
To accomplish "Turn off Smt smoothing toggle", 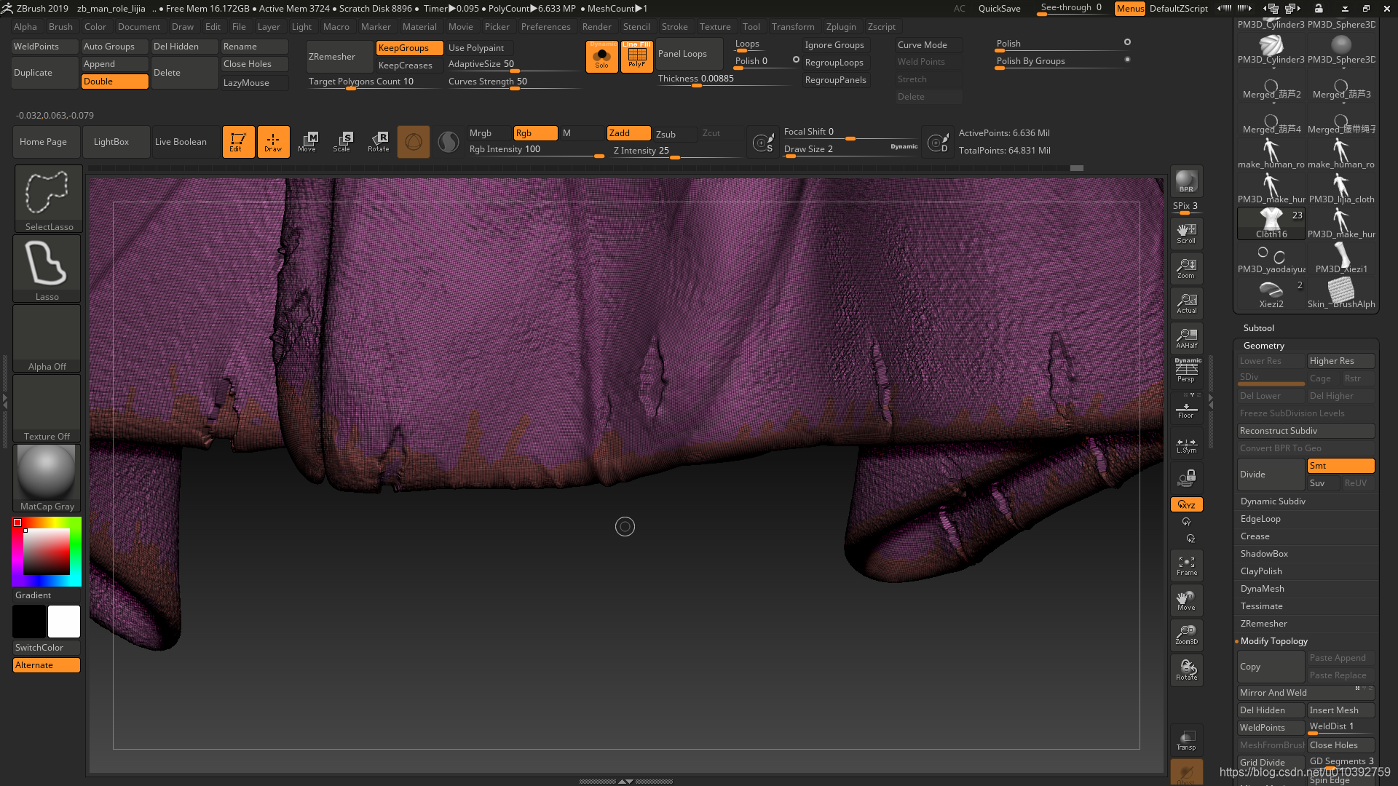I will click(x=1340, y=466).
